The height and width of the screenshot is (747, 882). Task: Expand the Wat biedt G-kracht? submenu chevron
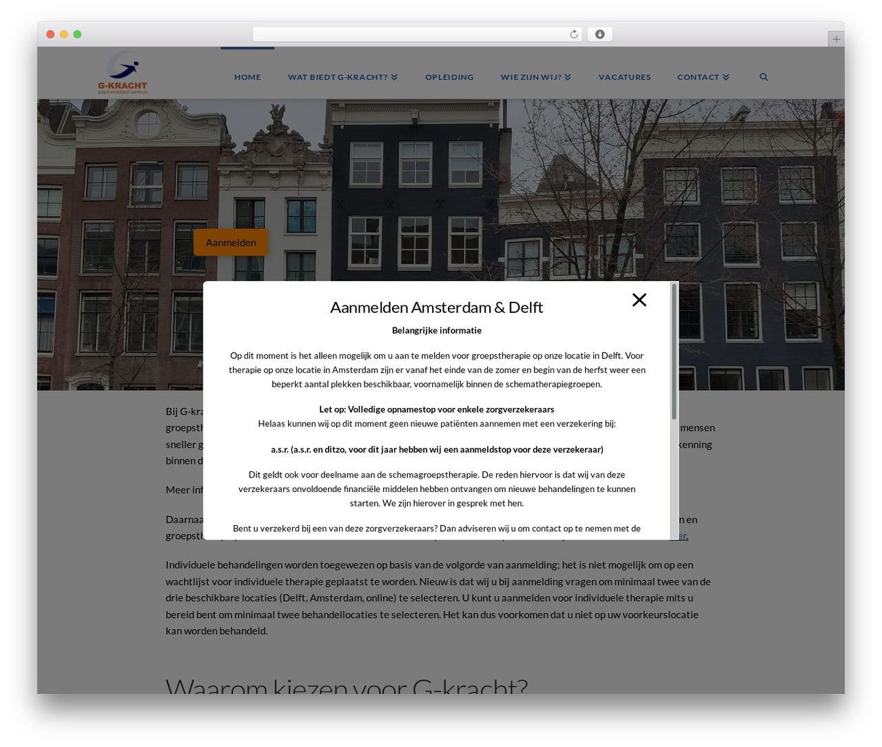[394, 77]
